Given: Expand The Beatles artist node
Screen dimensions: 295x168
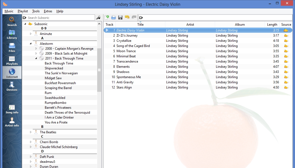Looking at the screenshot, I should pyautogui.click(x=31, y=132).
